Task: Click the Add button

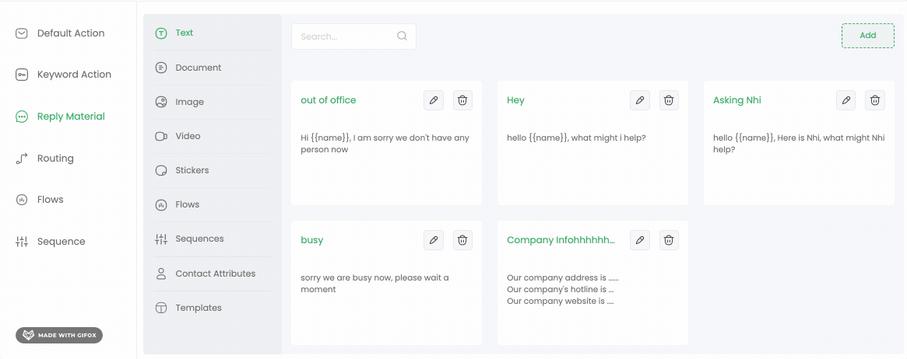Action: (867, 36)
